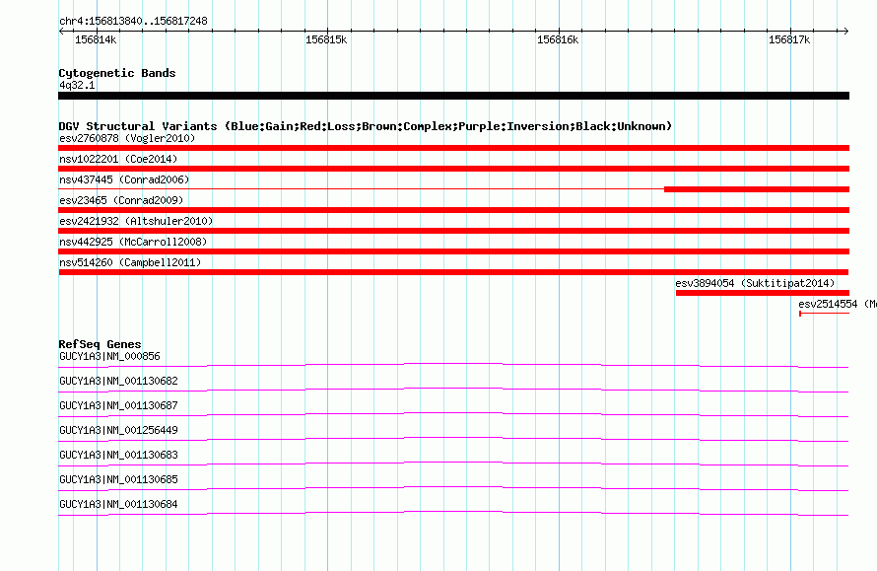The image size is (877, 571).
Task: Open the GUCY1A3|NM_001130685 transcript label
Action: 118,479
